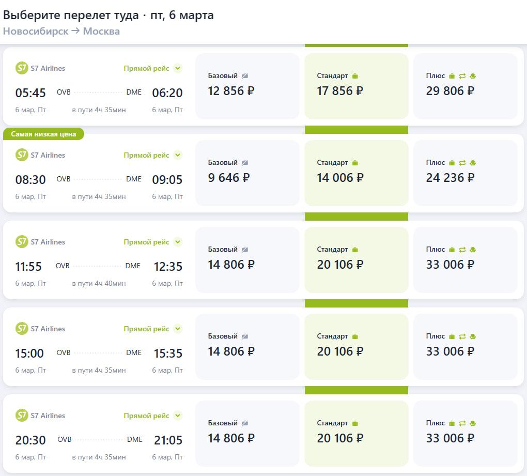Choose Базовый 14 806 ₽ on the 20:30 flight
The image size is (527, 476).
click(247, 433)
